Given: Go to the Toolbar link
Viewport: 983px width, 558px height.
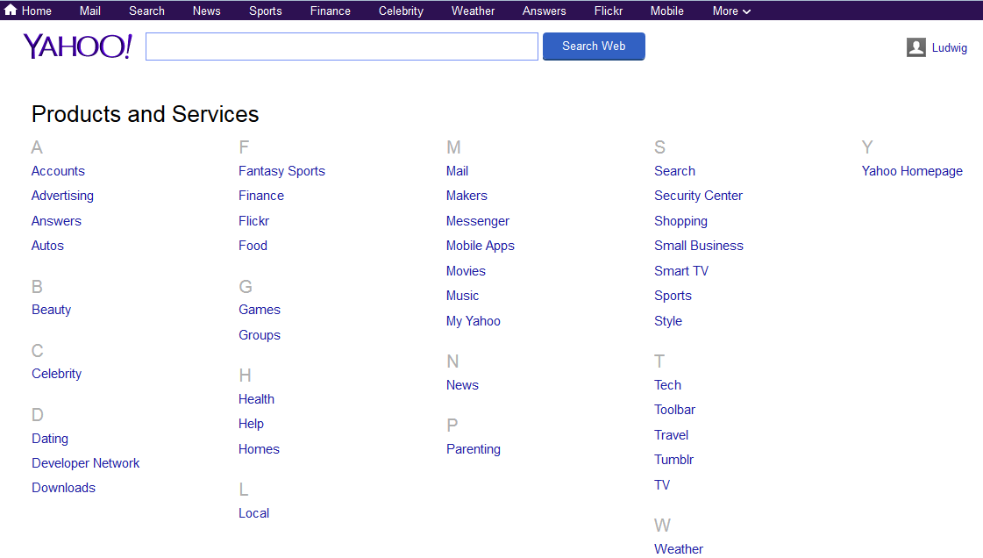Looking at the screenshot, I should (675, 410).
